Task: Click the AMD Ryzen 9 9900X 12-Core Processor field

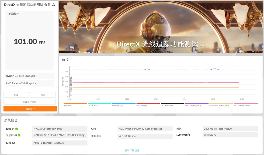Action: pyautogui.click(x=145, y=129)
